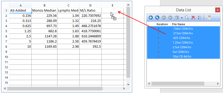The width and height of the screenshot is (223, 93).
Task: Select the 2.5ul CD64.fcs file row
Action: coord(183,47)
